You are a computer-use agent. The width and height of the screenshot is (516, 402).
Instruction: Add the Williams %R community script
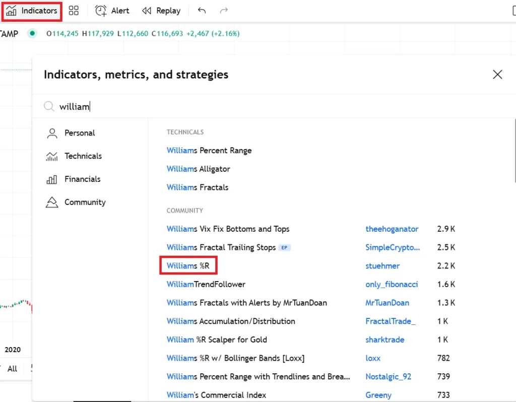point(188,265)
